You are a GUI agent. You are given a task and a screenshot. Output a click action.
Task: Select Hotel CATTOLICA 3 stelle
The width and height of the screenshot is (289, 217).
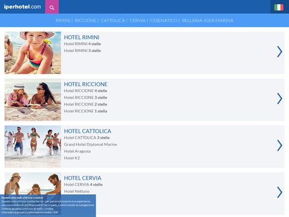click(87, 137)
